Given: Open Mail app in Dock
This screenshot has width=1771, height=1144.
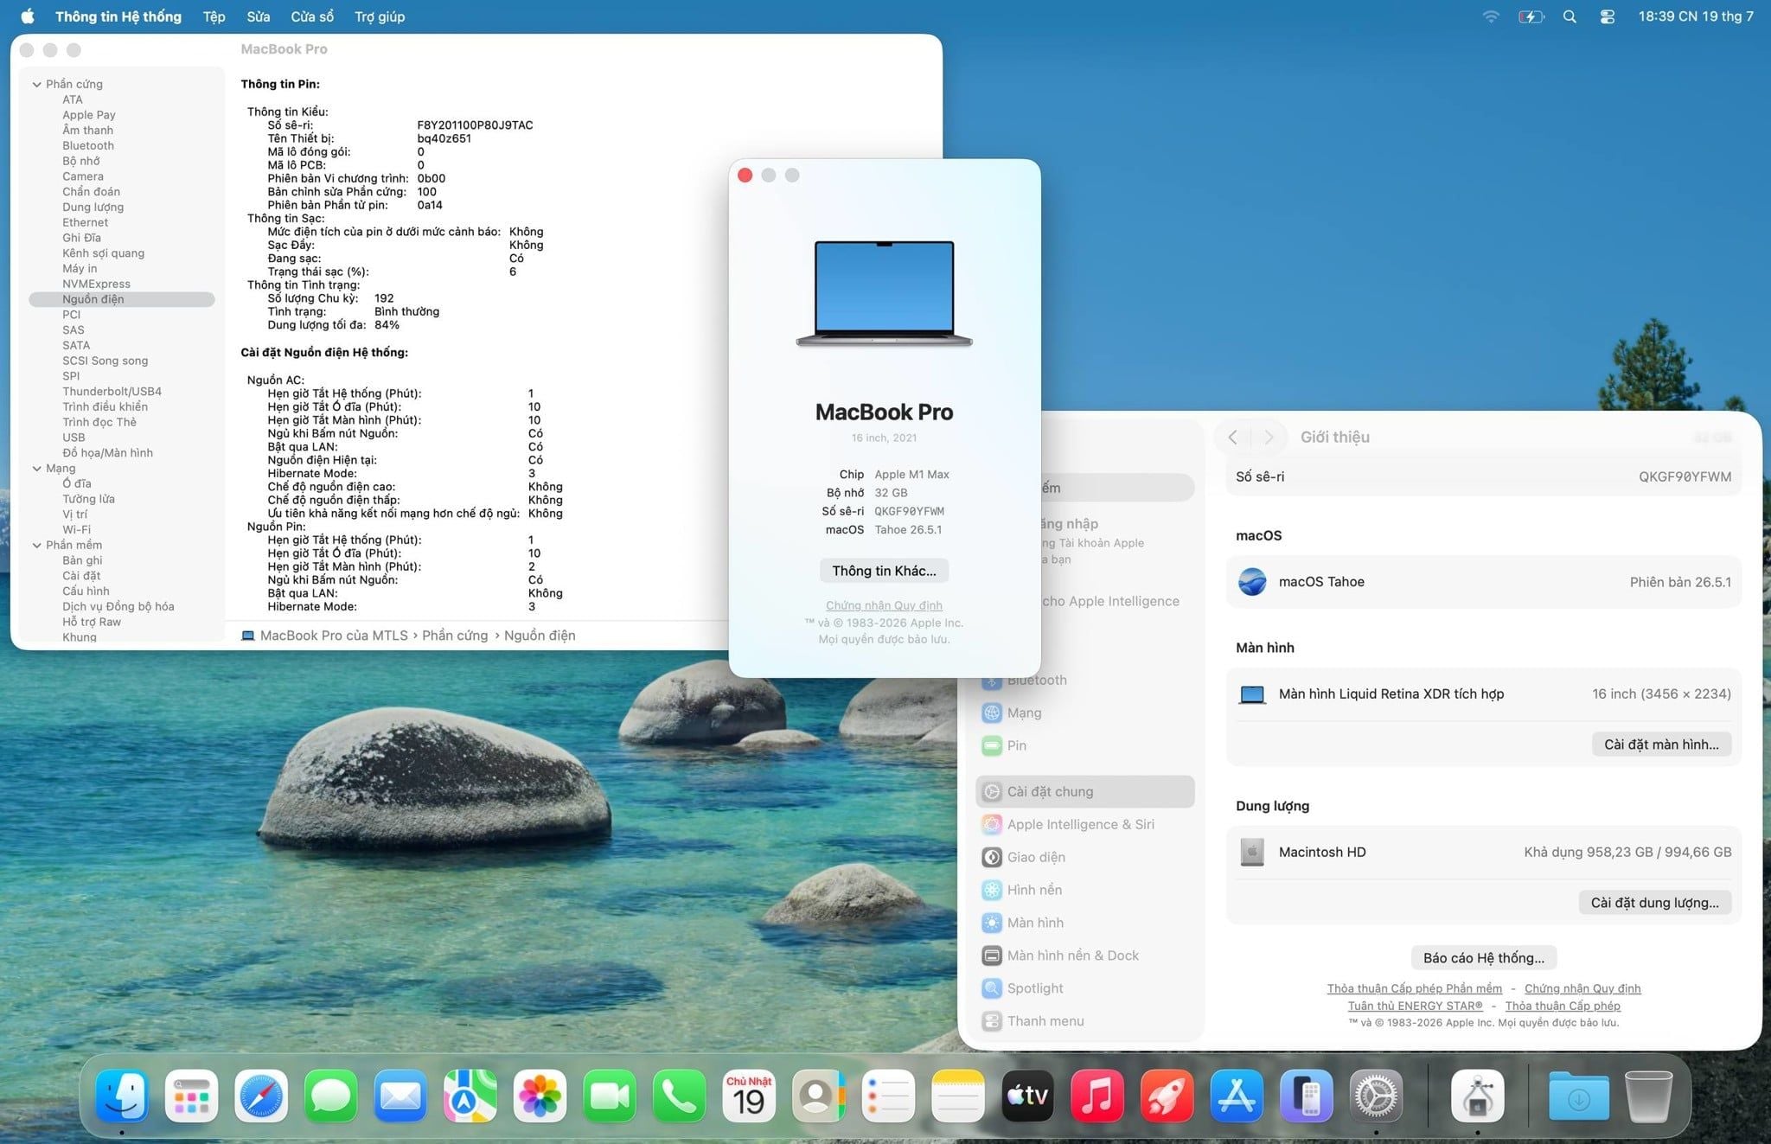Looking at the screenshot, I should point(400,1096).
